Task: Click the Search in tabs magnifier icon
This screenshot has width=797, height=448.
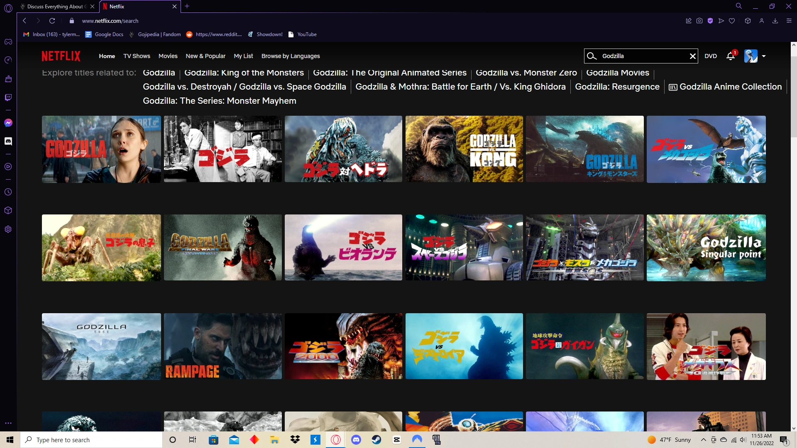Action: [x=739, y=6]
